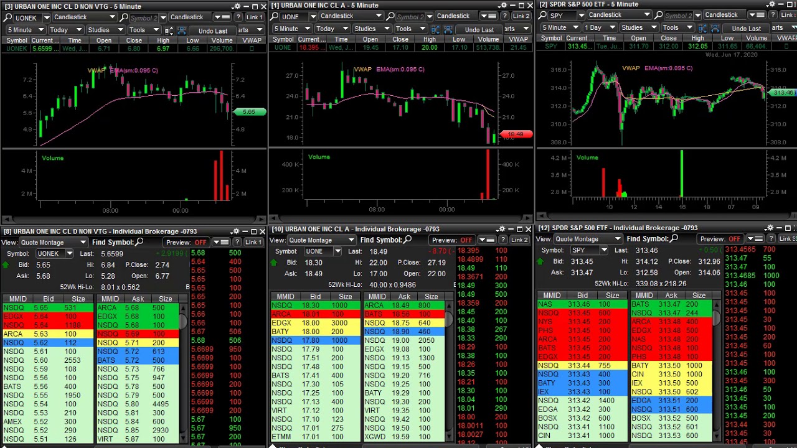Click the Symbol 2 input field in UONEK chart
Viewport: 797px width, 448px height.
click(143, 17)
